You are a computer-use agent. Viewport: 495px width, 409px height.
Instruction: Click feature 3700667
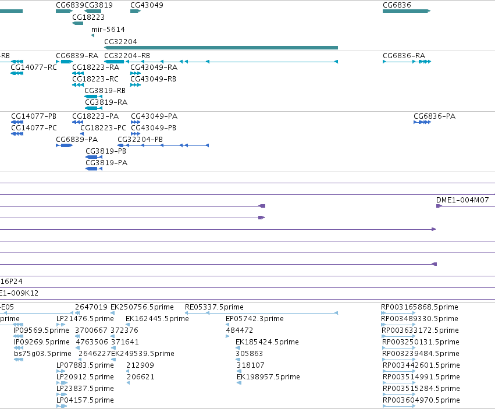click(77, 336)
